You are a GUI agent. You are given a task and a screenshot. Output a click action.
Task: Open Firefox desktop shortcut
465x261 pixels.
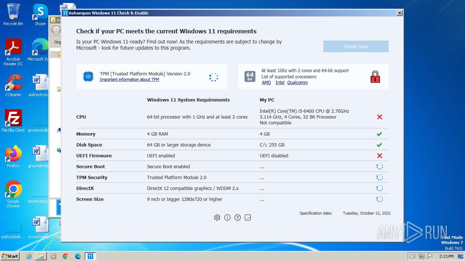coord(13,156)
